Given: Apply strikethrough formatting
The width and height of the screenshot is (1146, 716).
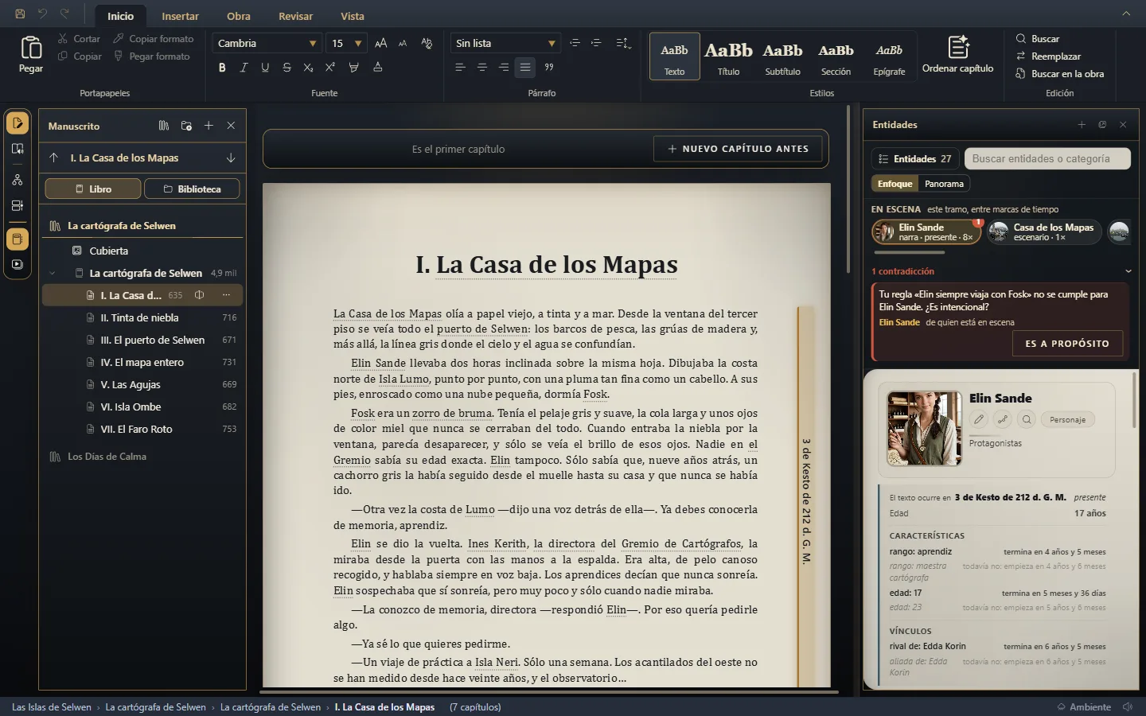Looking at the screenshot, I should (286, 68).
